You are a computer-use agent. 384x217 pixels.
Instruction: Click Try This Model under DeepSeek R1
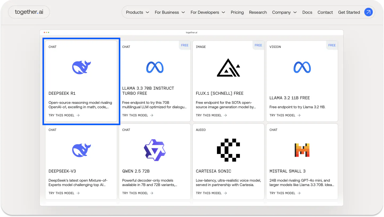click(x=64, y=115)
